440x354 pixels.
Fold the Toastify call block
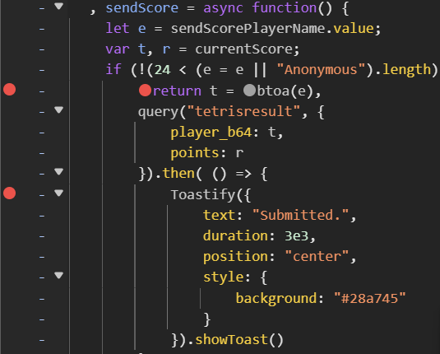pos(58,193)
